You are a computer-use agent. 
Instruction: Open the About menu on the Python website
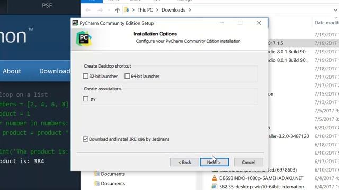point(12,71)
